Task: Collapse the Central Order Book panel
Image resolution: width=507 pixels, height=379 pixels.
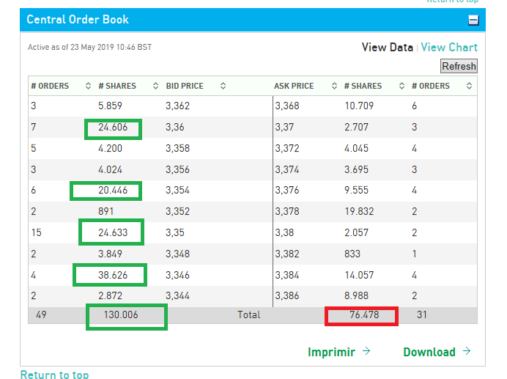Action: click(473, 21)
